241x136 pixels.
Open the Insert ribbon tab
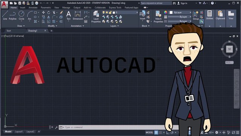(23, 8)
